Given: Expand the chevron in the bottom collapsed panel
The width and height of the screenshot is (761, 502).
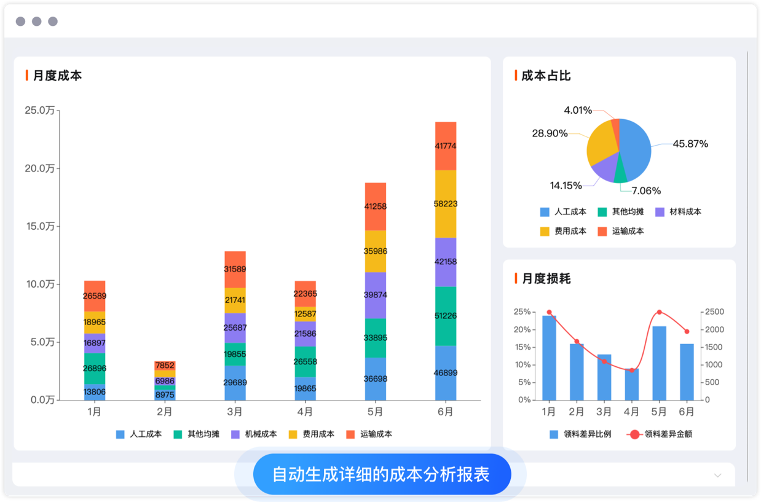Looking at the screenshot, I should click(717, 475).
